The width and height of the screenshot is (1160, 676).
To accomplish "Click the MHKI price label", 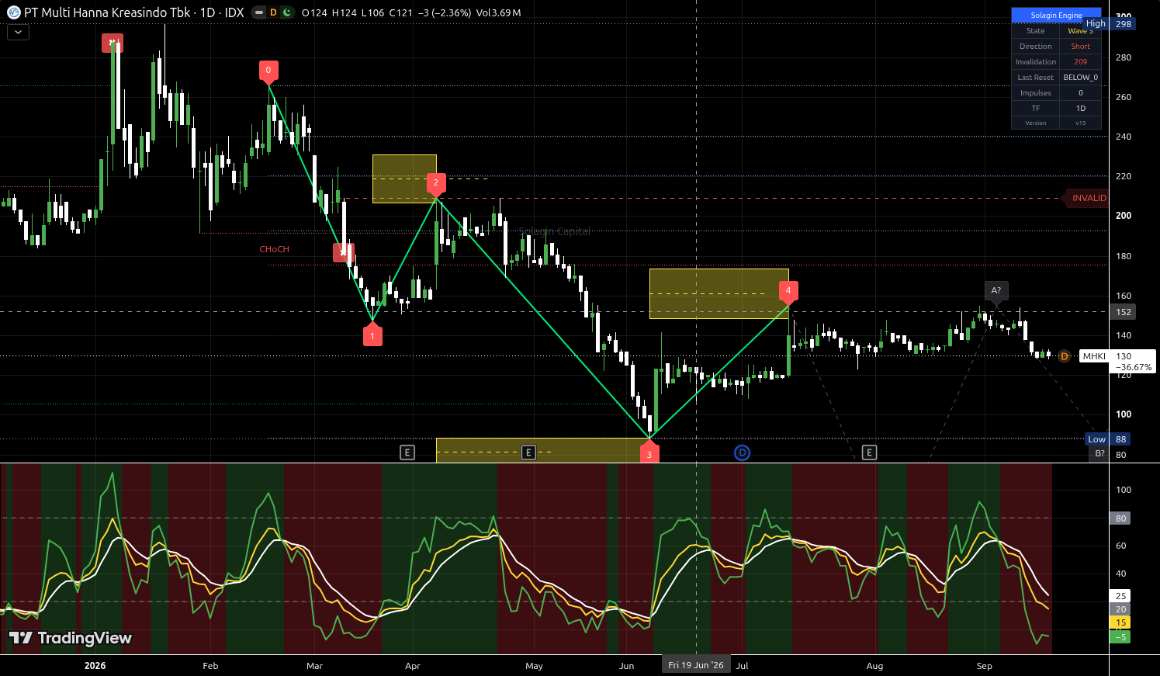I will (1094, 356).
